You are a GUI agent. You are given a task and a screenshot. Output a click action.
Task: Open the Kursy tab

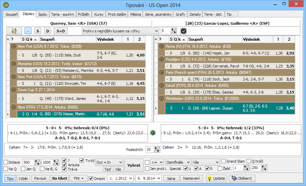[x=99, y=14]
